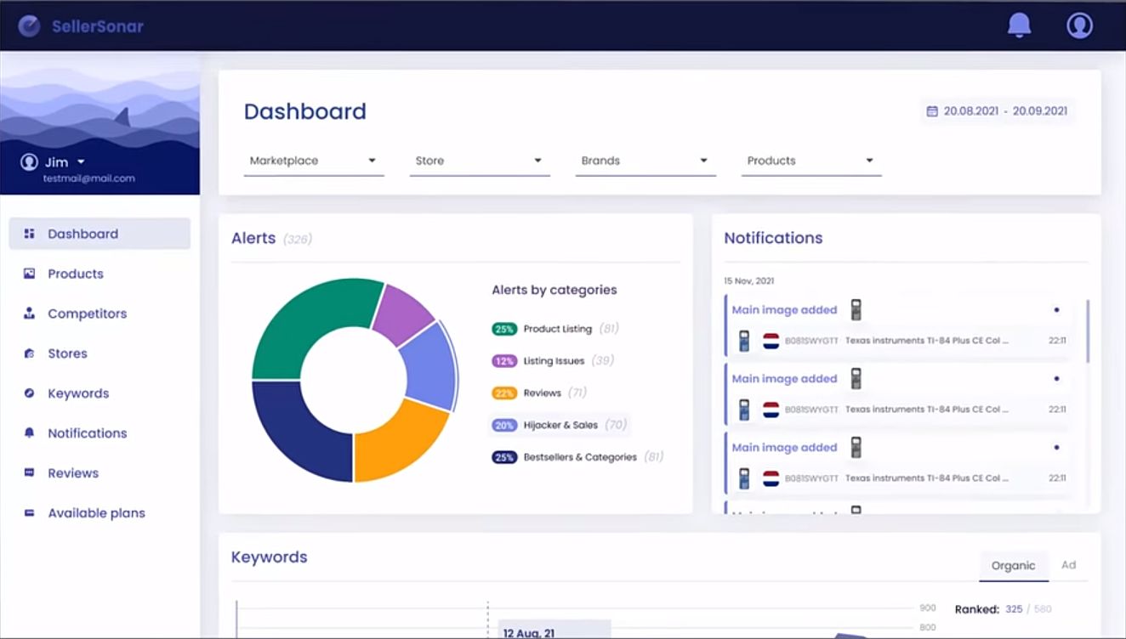Select the Hijacker & Sales legend entry
Image resolution: width=1126 pixels, height=639 pixels.
coord(560,425)
